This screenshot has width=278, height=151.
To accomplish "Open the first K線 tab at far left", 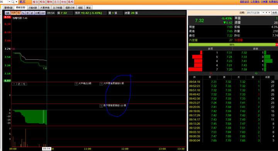I will (8, 8).
